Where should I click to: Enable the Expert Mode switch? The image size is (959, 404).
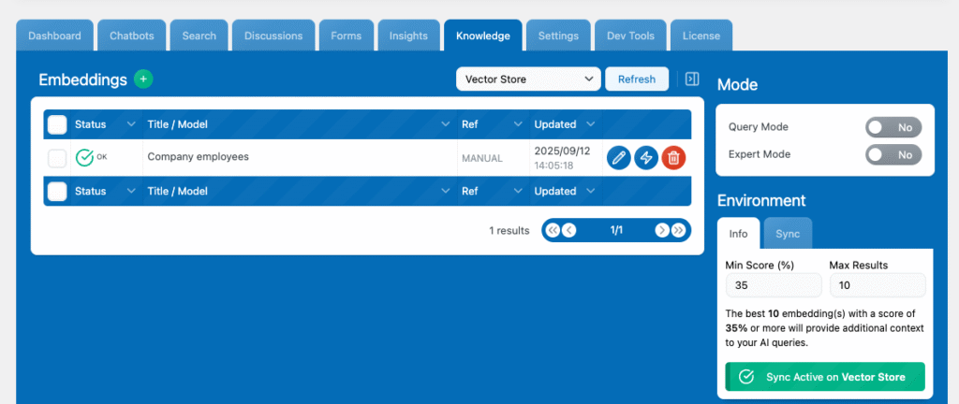(893, 154)
